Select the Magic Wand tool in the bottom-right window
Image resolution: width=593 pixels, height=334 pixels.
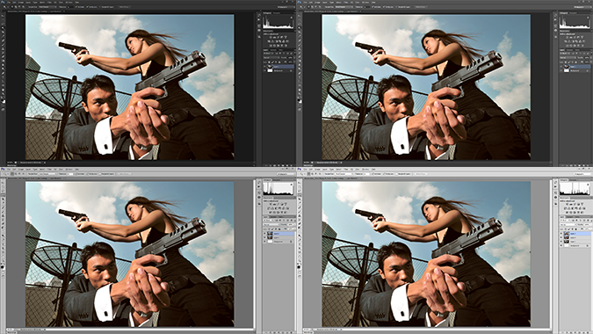pos(300,194)
